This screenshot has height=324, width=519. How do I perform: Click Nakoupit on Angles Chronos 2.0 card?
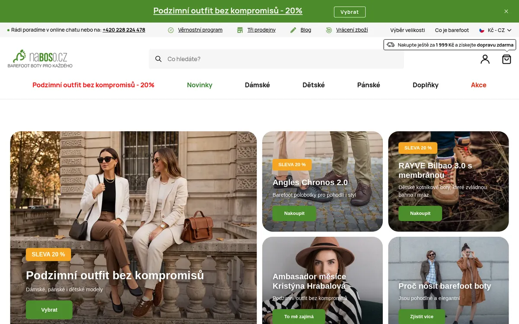coord(295,213)
